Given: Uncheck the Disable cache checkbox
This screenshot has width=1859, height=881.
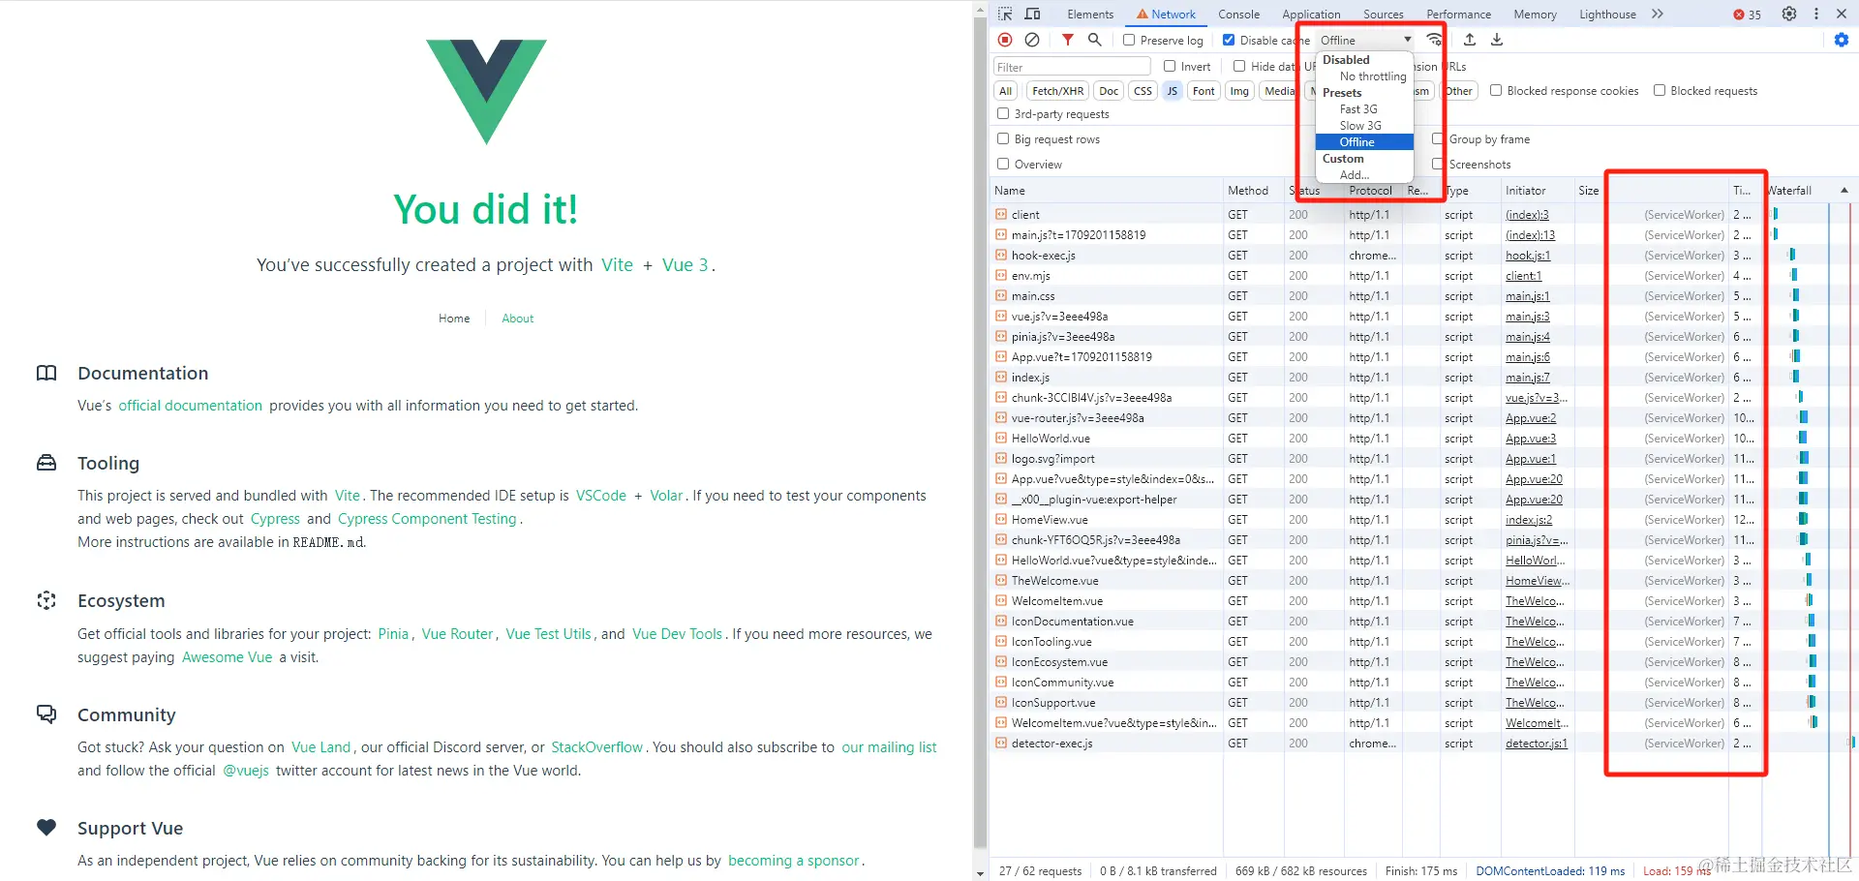Looking at the screenshot, I should 1229,40.
